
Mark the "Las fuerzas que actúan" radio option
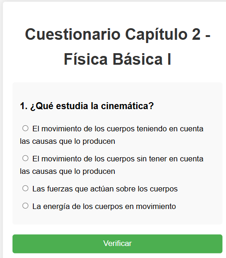pos(25,188)
